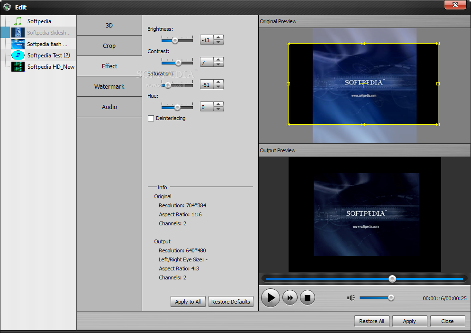Select the Softpedia Test (2) thumbnail

(18, 55)
